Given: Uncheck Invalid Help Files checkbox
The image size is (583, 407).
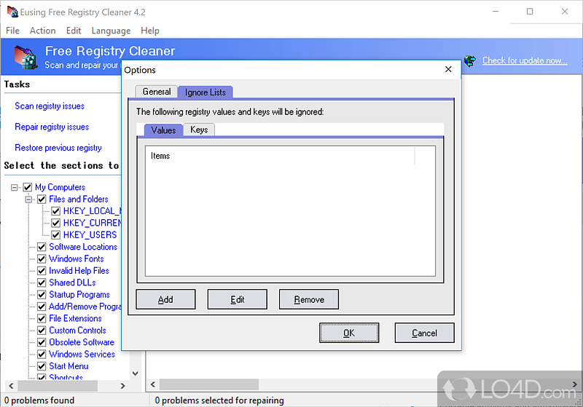Looking at the screenshot, I should 42,271.
